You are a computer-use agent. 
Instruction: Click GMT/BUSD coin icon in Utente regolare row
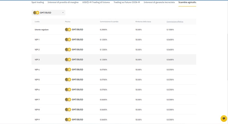pos(68,30)
